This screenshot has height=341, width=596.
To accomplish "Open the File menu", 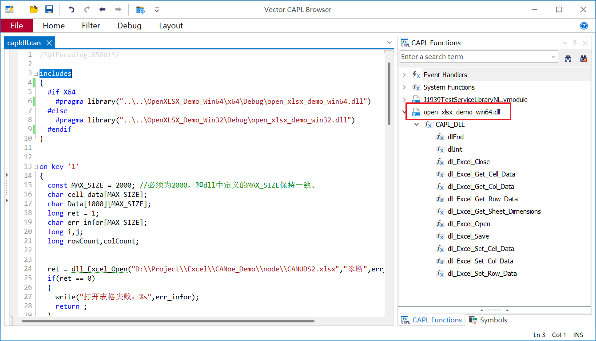I will 16,26.
